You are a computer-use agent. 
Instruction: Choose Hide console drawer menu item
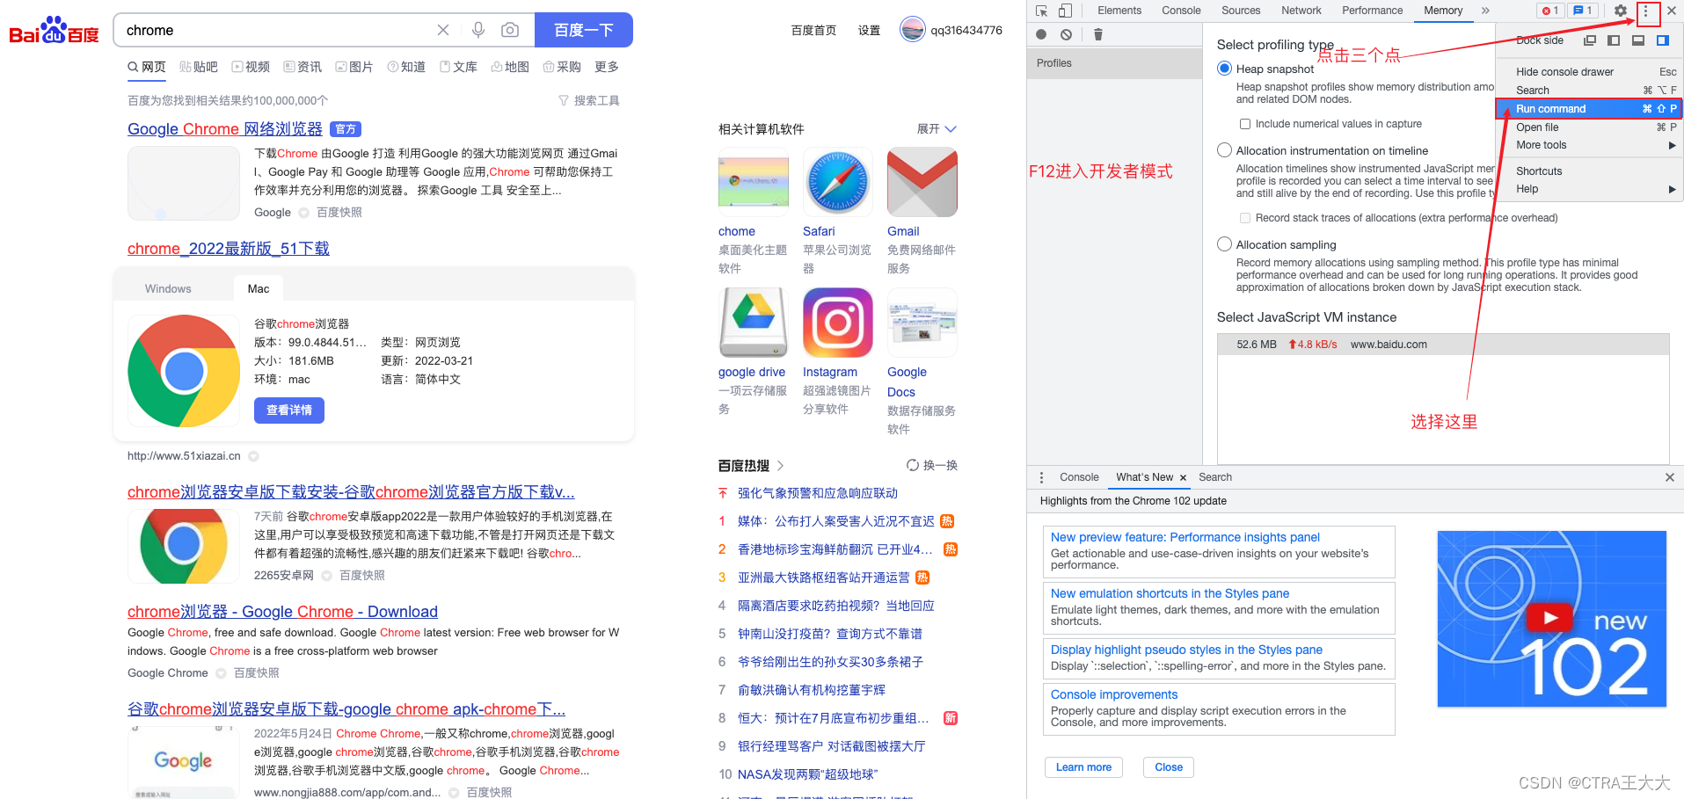(1589, 72)
